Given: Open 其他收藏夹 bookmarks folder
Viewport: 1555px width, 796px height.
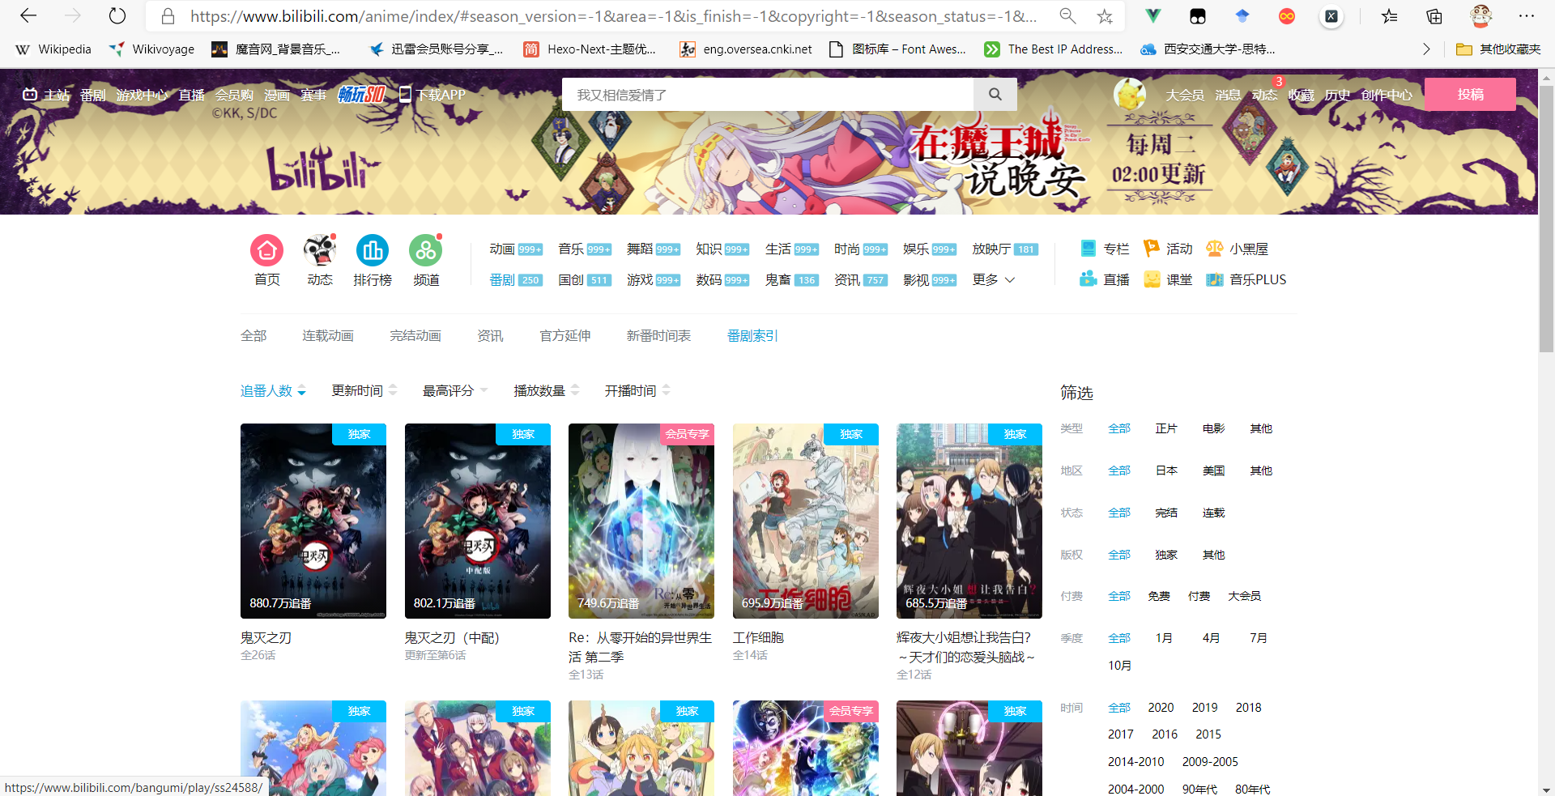Looking at the screenshot, I should point(1498,49).
